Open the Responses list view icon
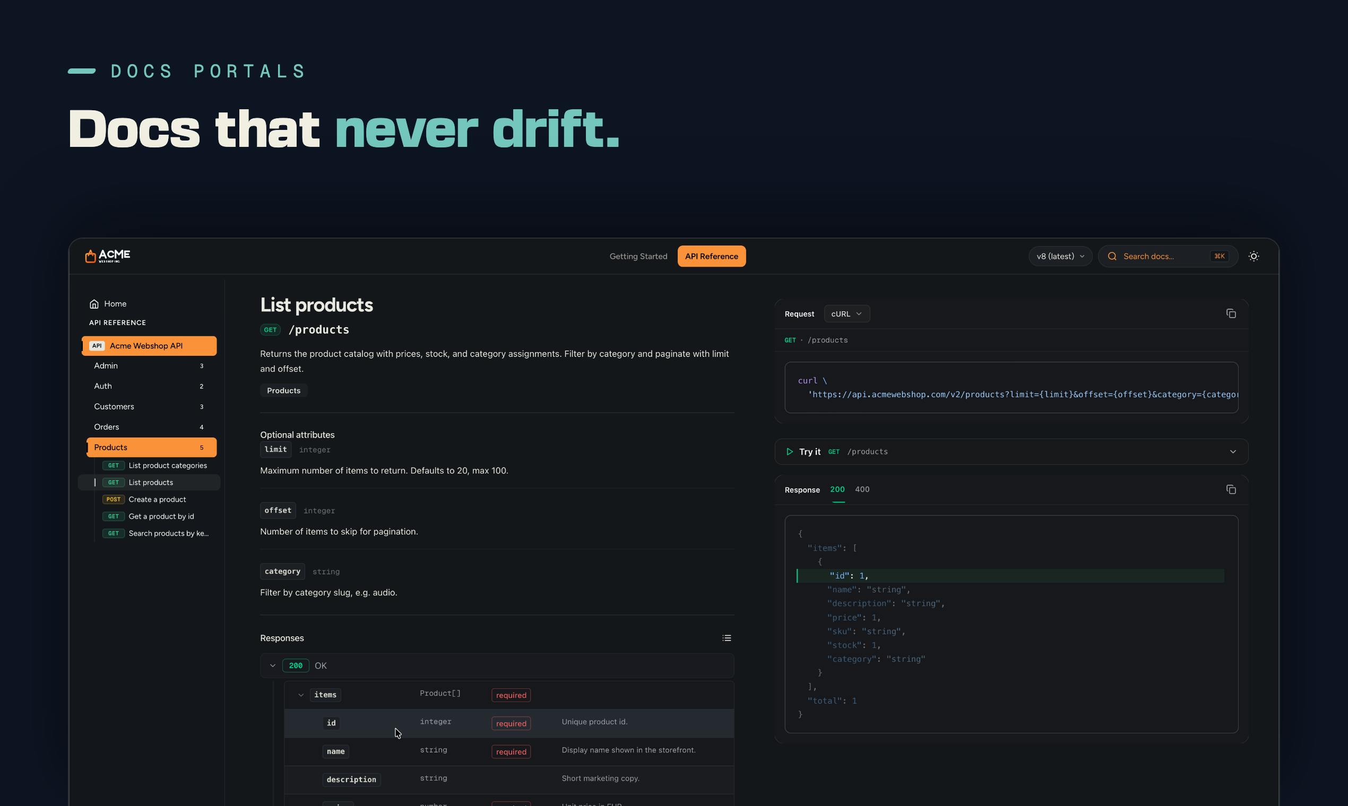Screen dimensions: 1348x806 pyautogui.click(x=726, y=638)
